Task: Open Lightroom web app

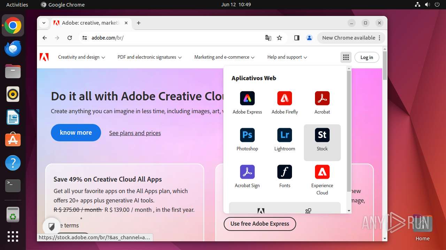Action: click(285, 139)
